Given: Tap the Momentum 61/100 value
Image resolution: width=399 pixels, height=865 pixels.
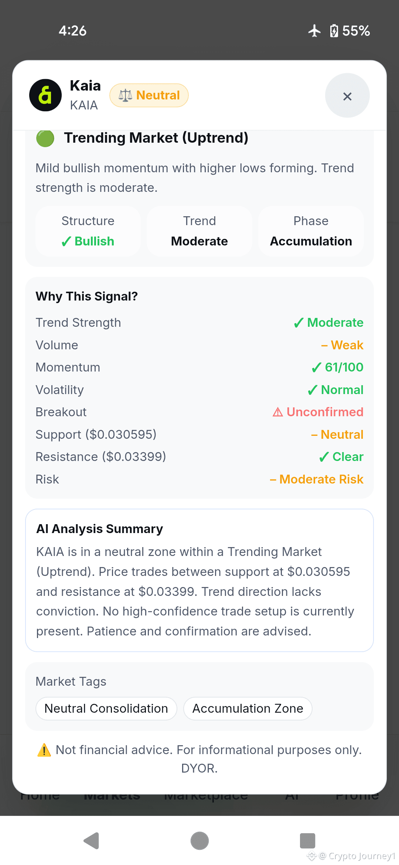Looking at the screenshot, I should (x=344, y=367).
